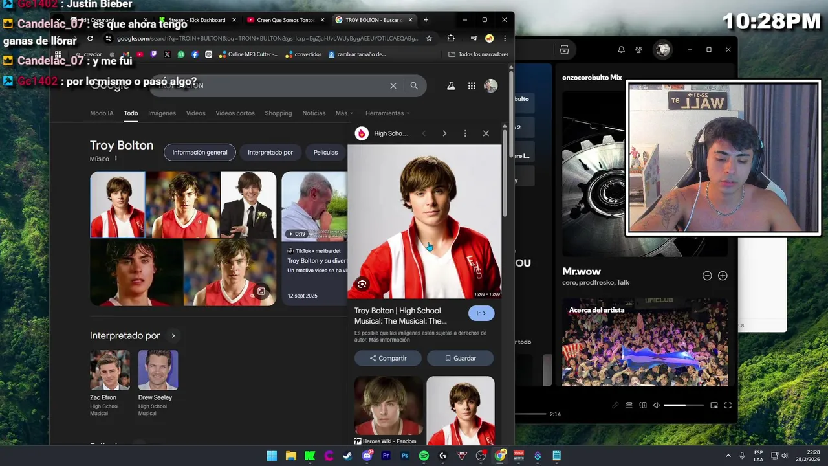Close the image preview panel
The height and width of the screenshot is (466, 828).
coord(486,133)
